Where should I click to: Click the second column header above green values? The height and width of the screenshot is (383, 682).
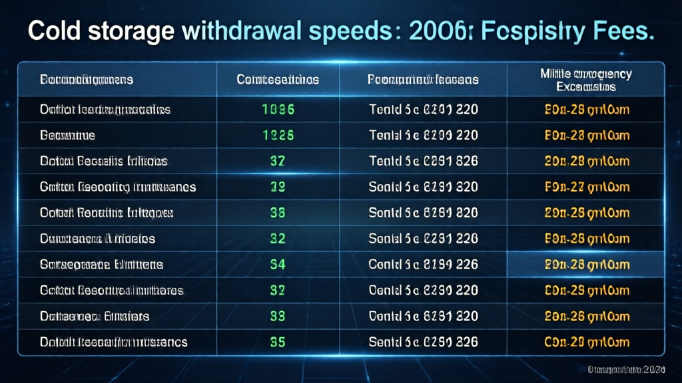[278, 80]
